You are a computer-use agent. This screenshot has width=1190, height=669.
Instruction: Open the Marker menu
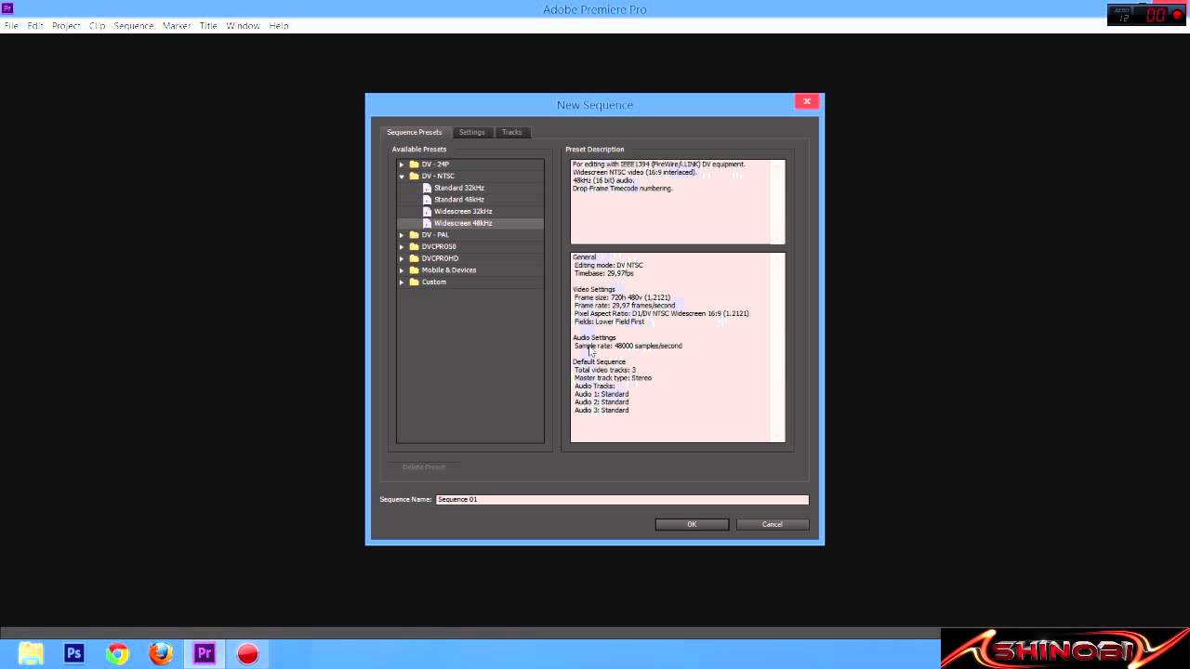point(177,26)
